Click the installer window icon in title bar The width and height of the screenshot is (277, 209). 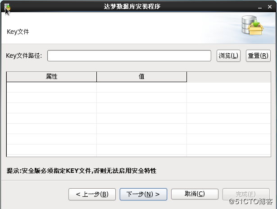[x=7, y=7]
